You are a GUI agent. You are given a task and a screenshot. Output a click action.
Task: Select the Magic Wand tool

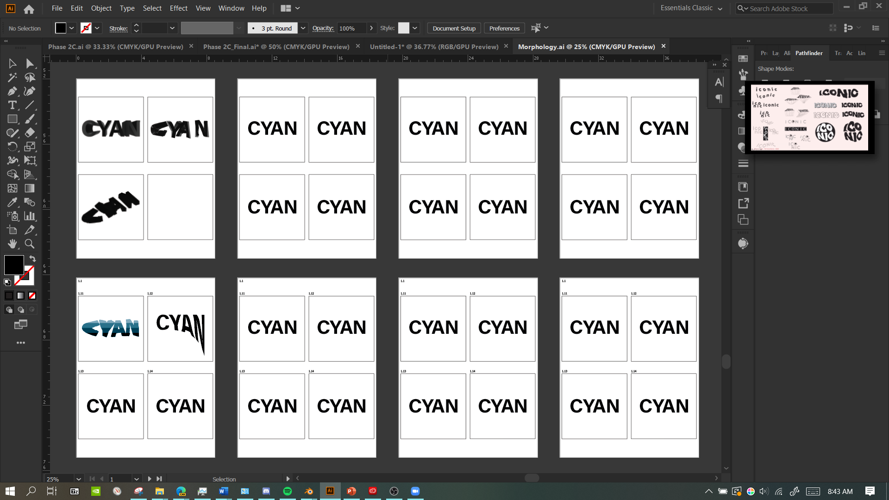(13, 77)
